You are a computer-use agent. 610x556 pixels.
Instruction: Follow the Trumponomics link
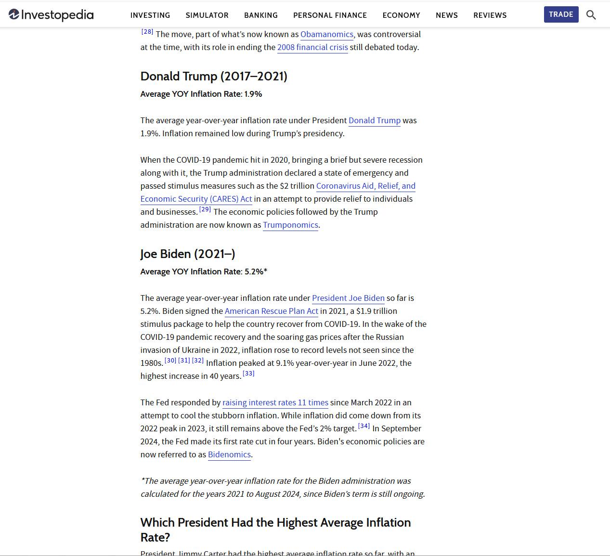(290, 225)
